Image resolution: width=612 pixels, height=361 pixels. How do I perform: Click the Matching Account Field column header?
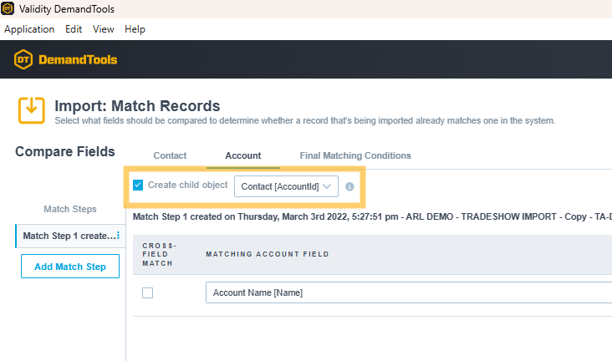268,254
